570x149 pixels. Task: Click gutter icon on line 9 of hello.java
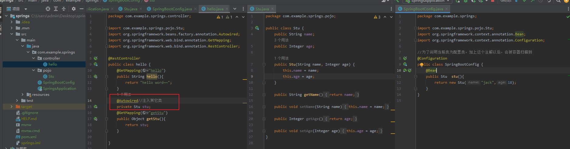[96, 64]
